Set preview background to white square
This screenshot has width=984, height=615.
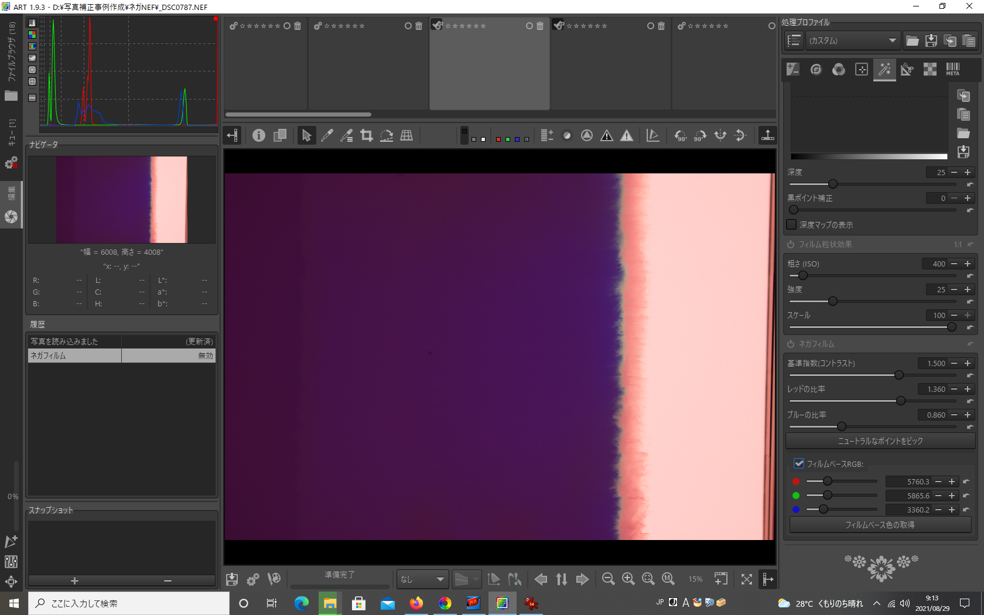pyautogui.click(x=483, y=139)
